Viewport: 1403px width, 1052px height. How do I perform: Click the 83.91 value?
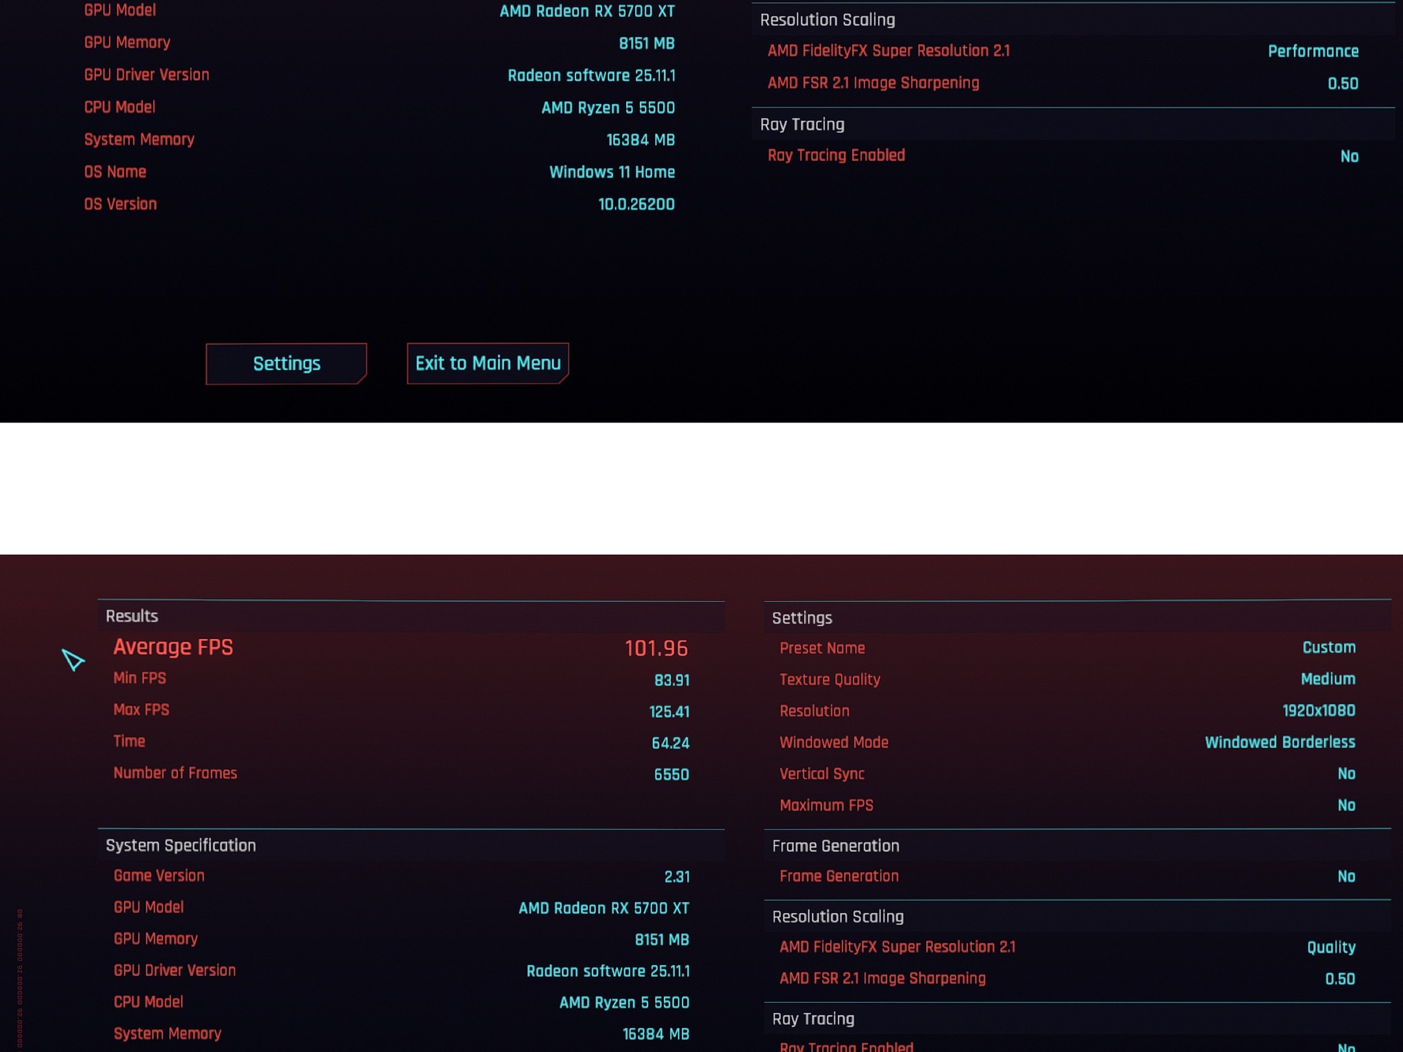(671, 680)
